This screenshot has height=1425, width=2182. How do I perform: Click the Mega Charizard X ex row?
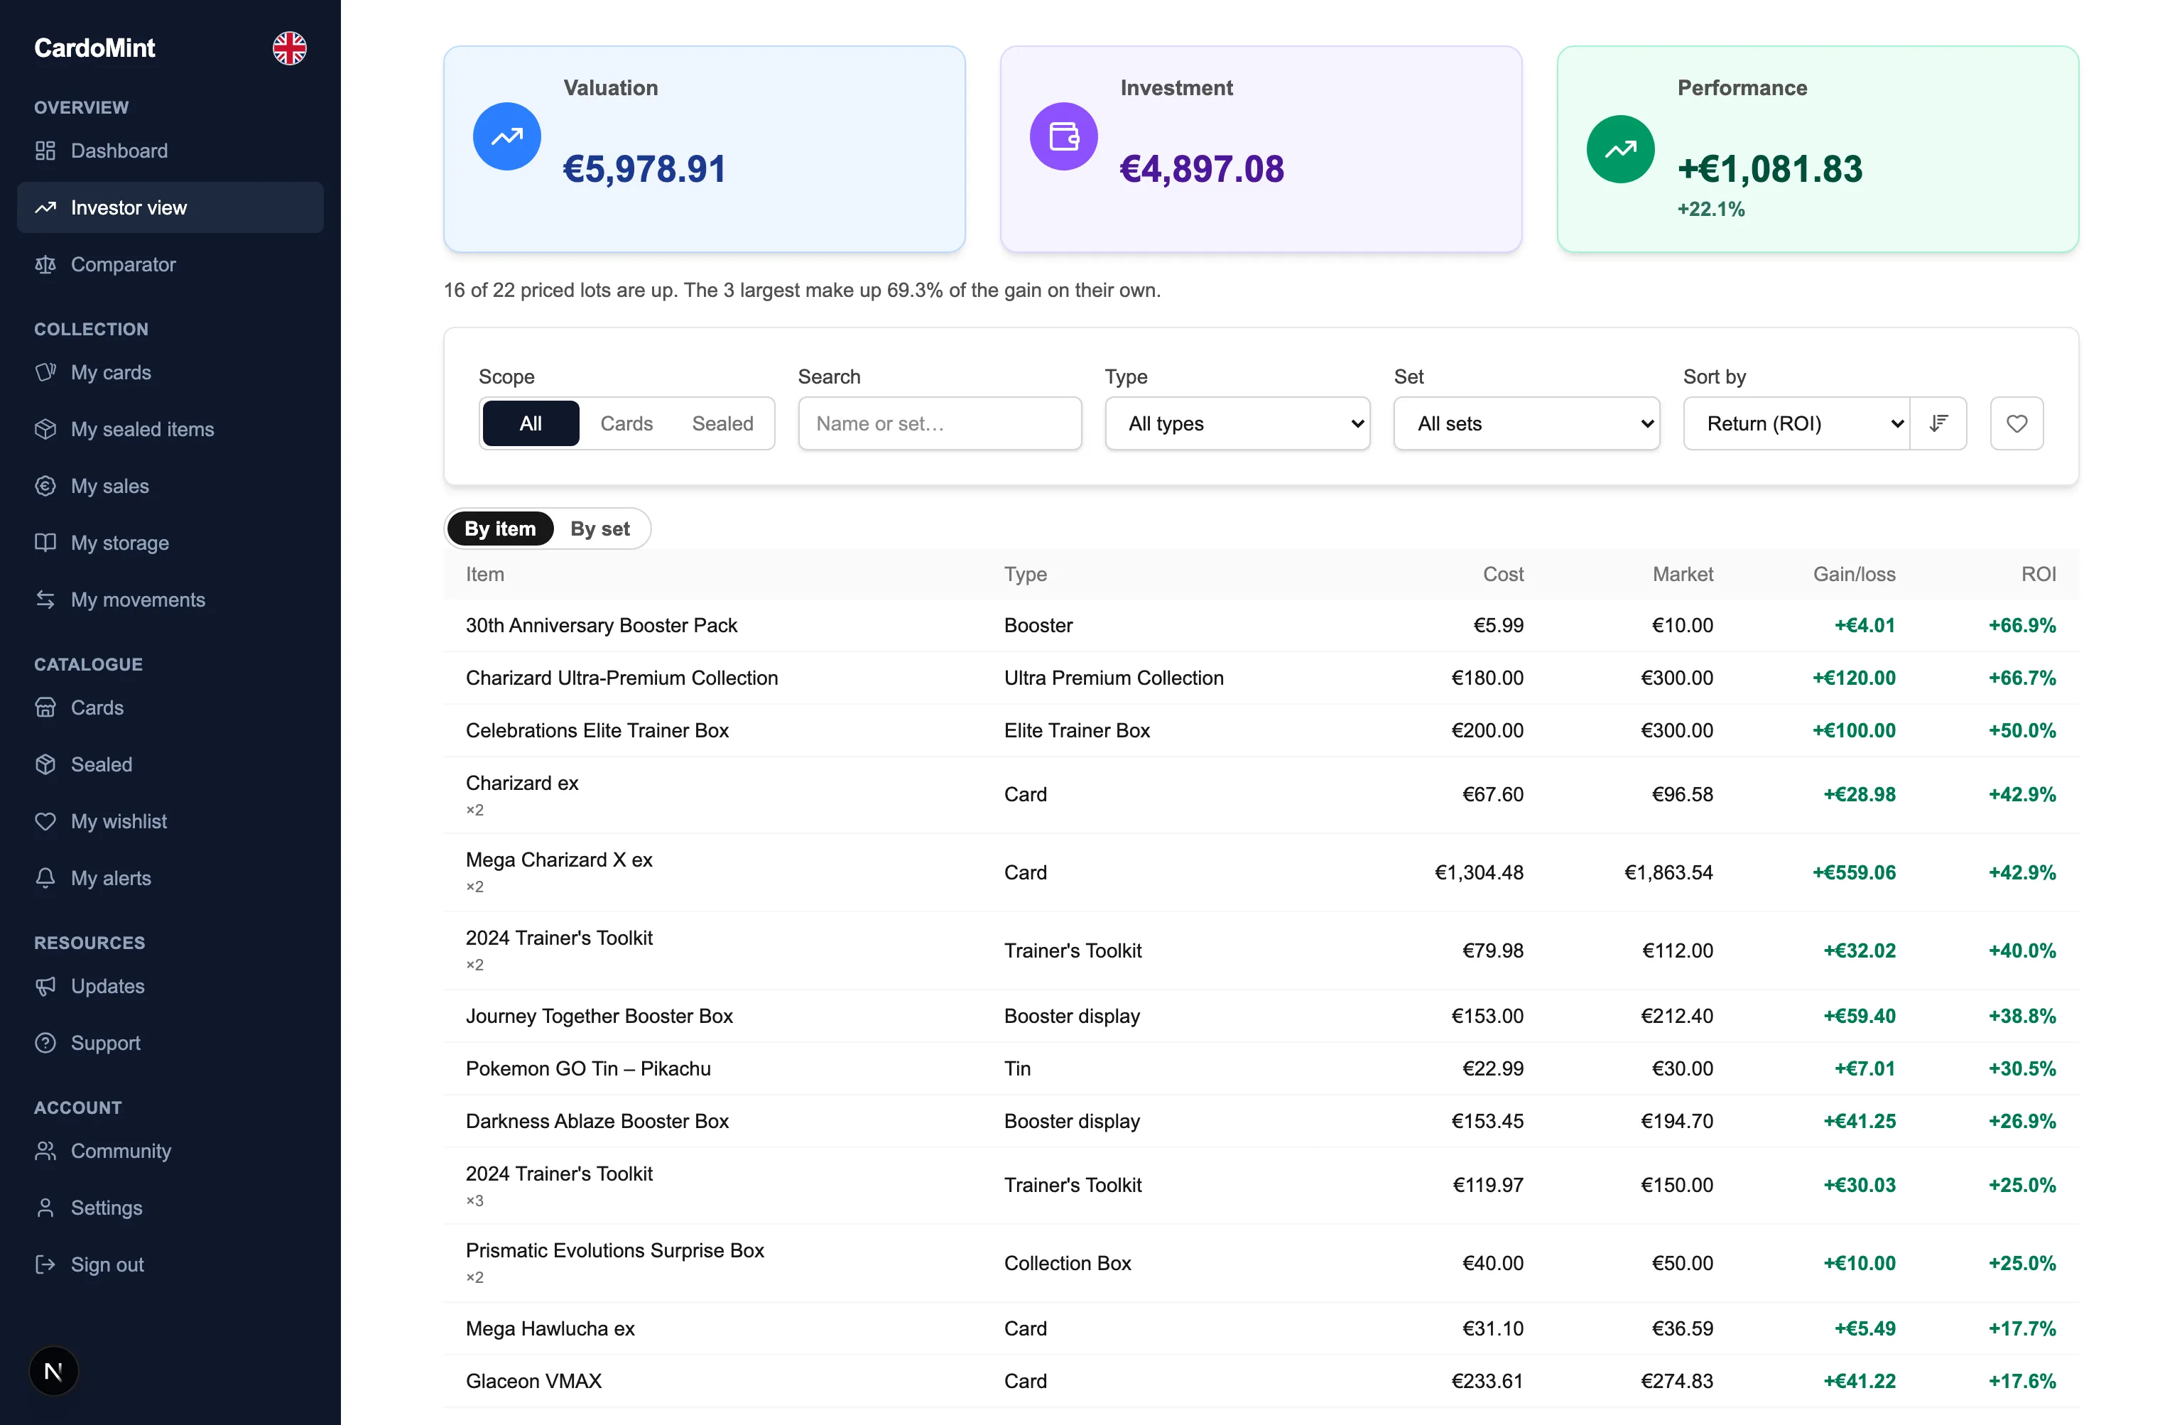[1261, 873]
